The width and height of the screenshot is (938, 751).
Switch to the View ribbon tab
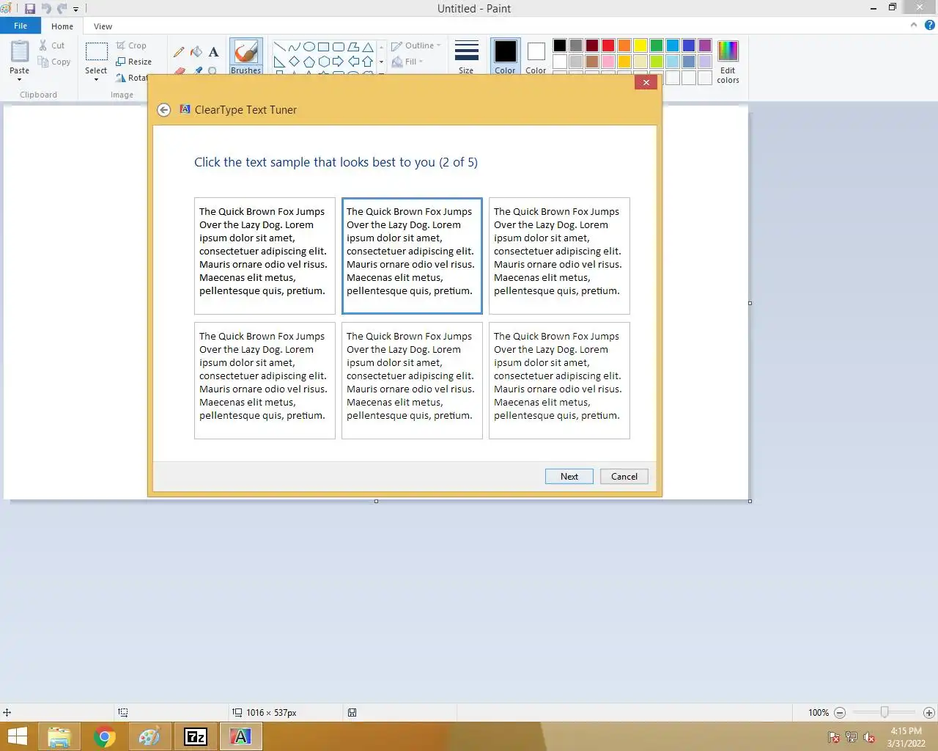pos(103,26)
